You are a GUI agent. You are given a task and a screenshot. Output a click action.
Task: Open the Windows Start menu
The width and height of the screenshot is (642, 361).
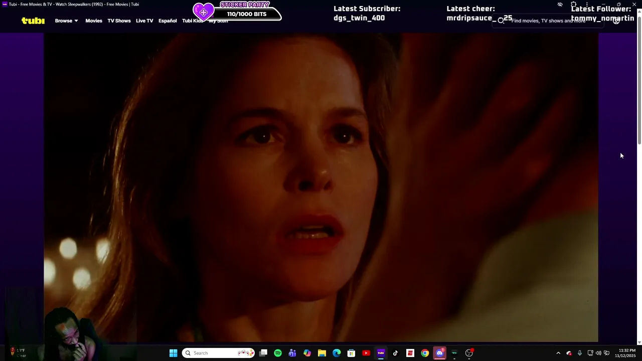click(x=173, y=353)
